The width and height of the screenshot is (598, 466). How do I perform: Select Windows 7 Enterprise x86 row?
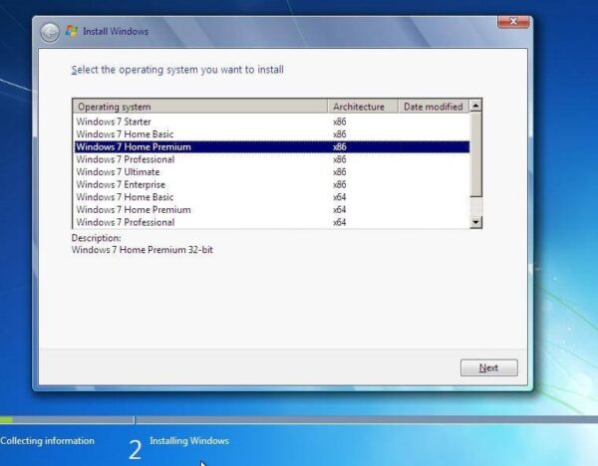coord(272,184)
